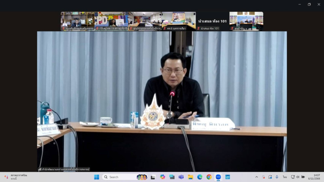This screenshot has width=324, height=182.
Task: Open Google Chrome from the taskbar
Action: pyautogui.click(x=209, y=177)
